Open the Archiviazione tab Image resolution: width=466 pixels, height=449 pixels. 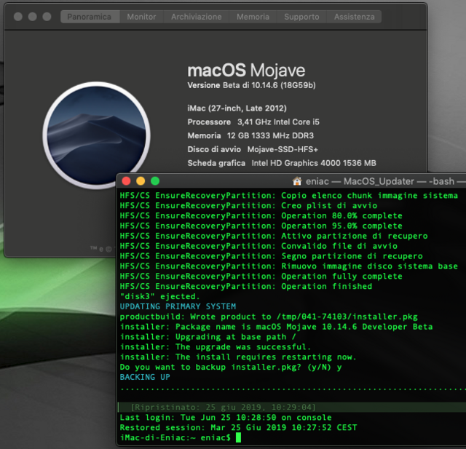point(197,17)
